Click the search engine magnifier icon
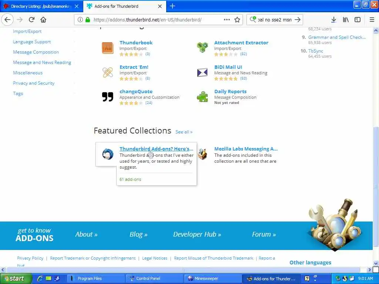Viewport: 379px width, 284px height. click(x=253, y=20)
